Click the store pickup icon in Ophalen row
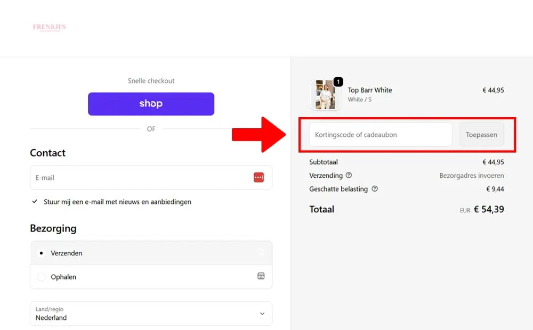The width and height of the screenshot is (533, 330). tap(261, 276)
